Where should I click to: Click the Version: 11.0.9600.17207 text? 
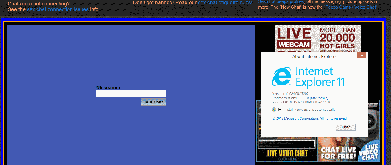pos(290,94)
